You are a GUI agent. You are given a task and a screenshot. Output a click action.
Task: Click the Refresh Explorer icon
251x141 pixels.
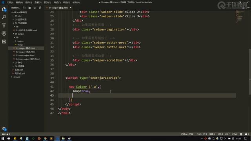click(35, 8)
